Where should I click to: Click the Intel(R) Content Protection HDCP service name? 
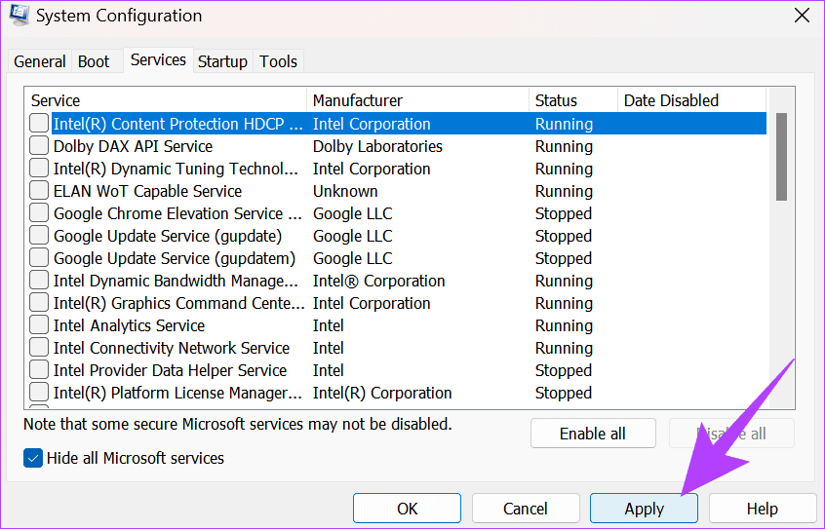178,124
